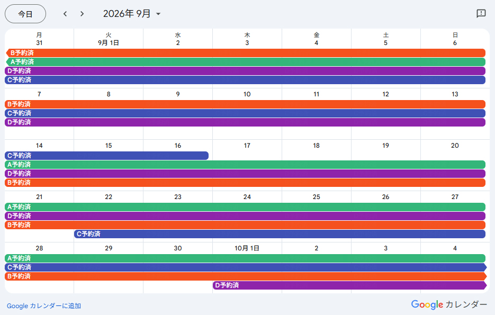The image size is (495, 315).
Task: Select day number 17
Action: click(x=247, y=146)
